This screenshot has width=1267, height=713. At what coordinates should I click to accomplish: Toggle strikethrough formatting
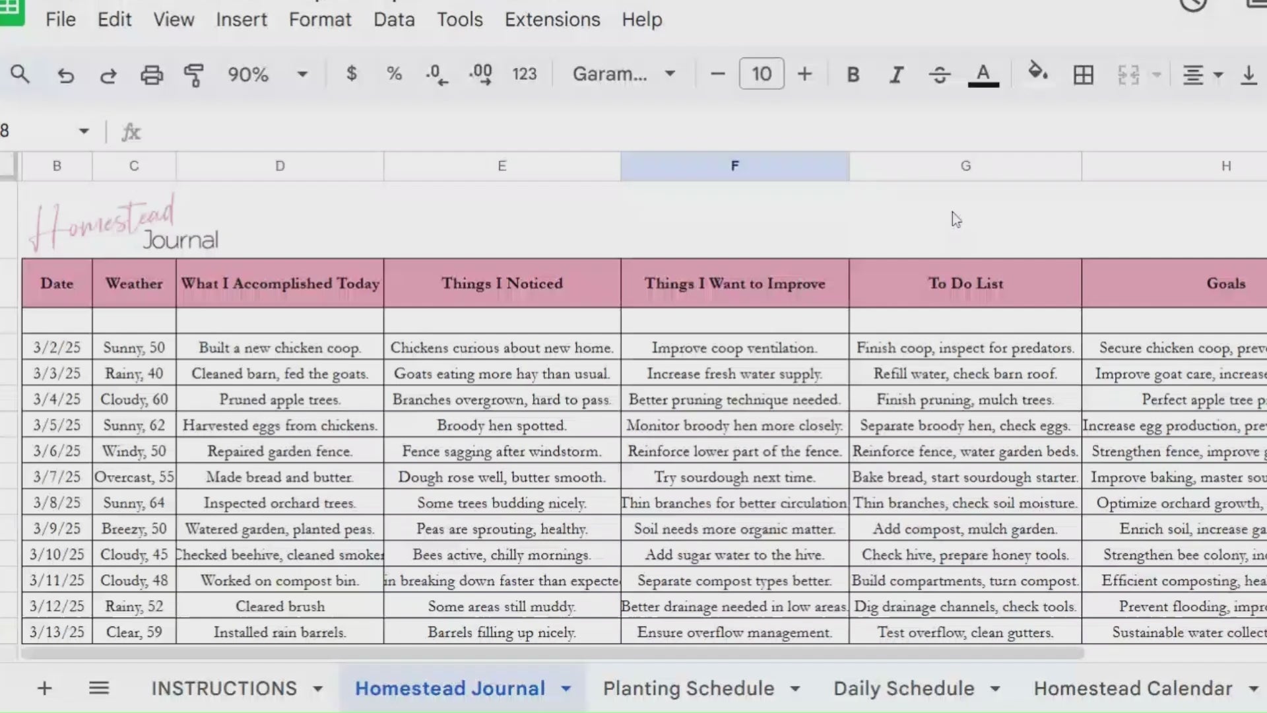pos(940,74)
